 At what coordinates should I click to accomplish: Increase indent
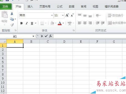103,23
